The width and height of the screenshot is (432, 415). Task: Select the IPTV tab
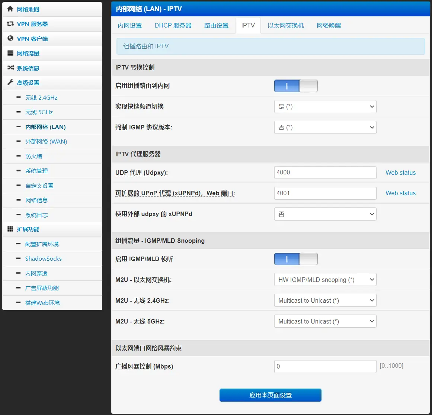point(248,25)
